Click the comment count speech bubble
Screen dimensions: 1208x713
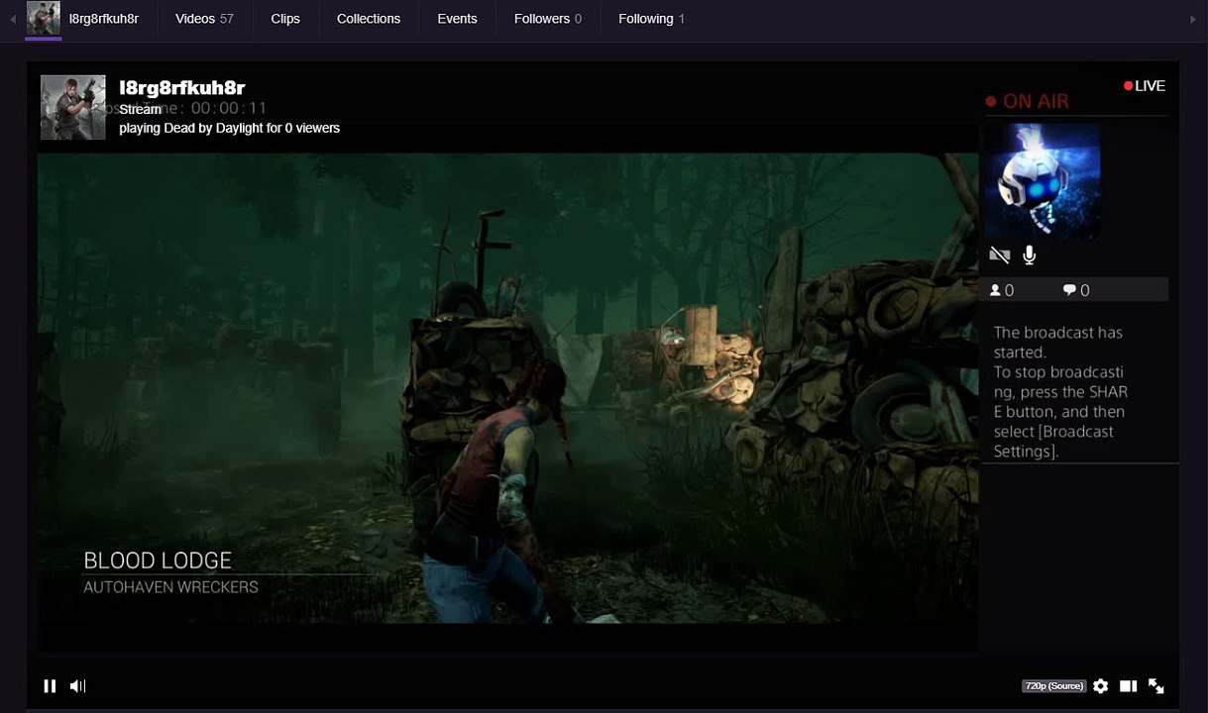[1069, 290]
